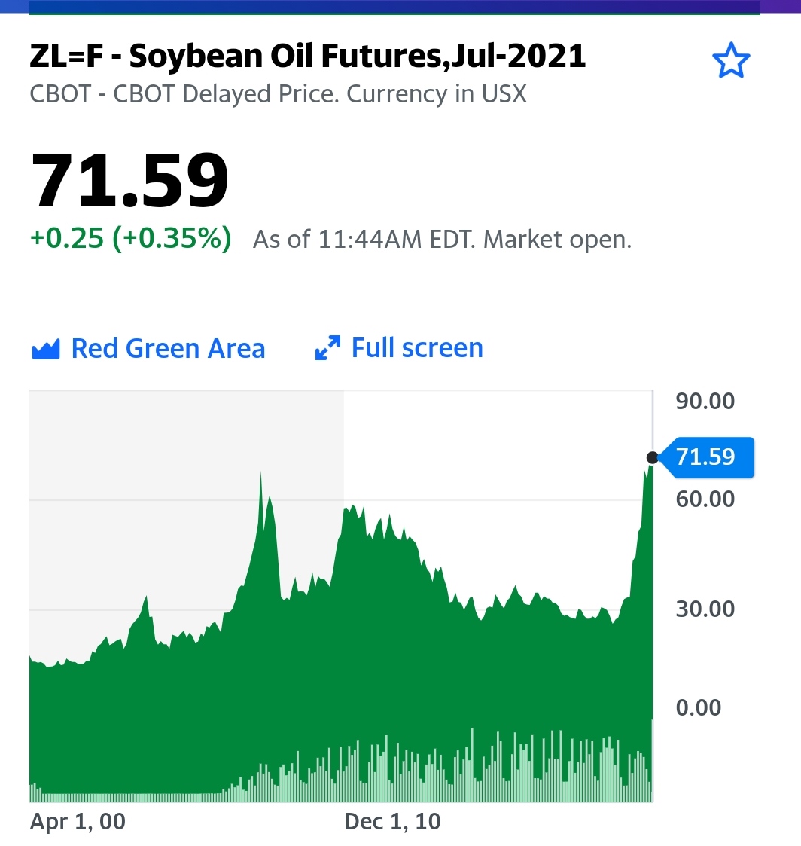Click the +0.25 (+0.35%) price change text

pyautogui.click(x=131, y=239)
